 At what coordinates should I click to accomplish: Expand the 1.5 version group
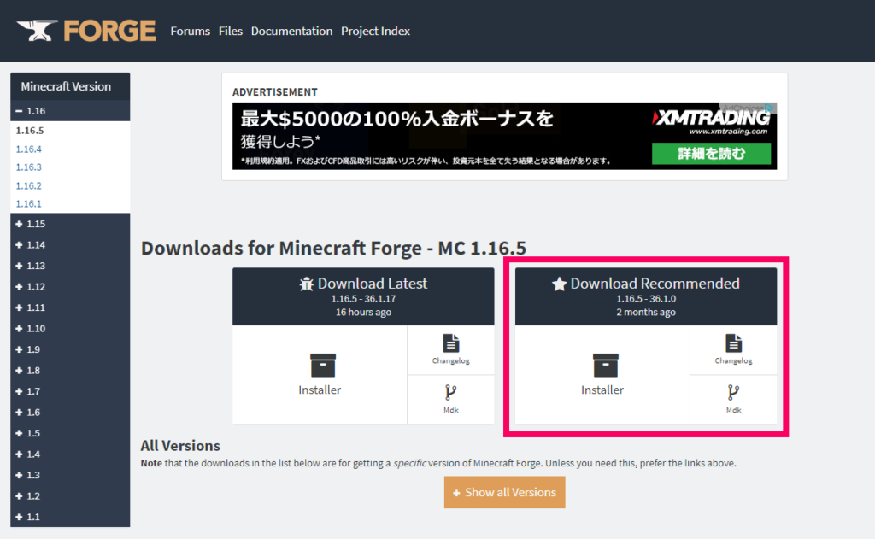point(70,433)
